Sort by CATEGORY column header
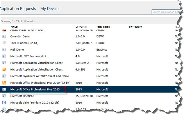 (135, 27)
